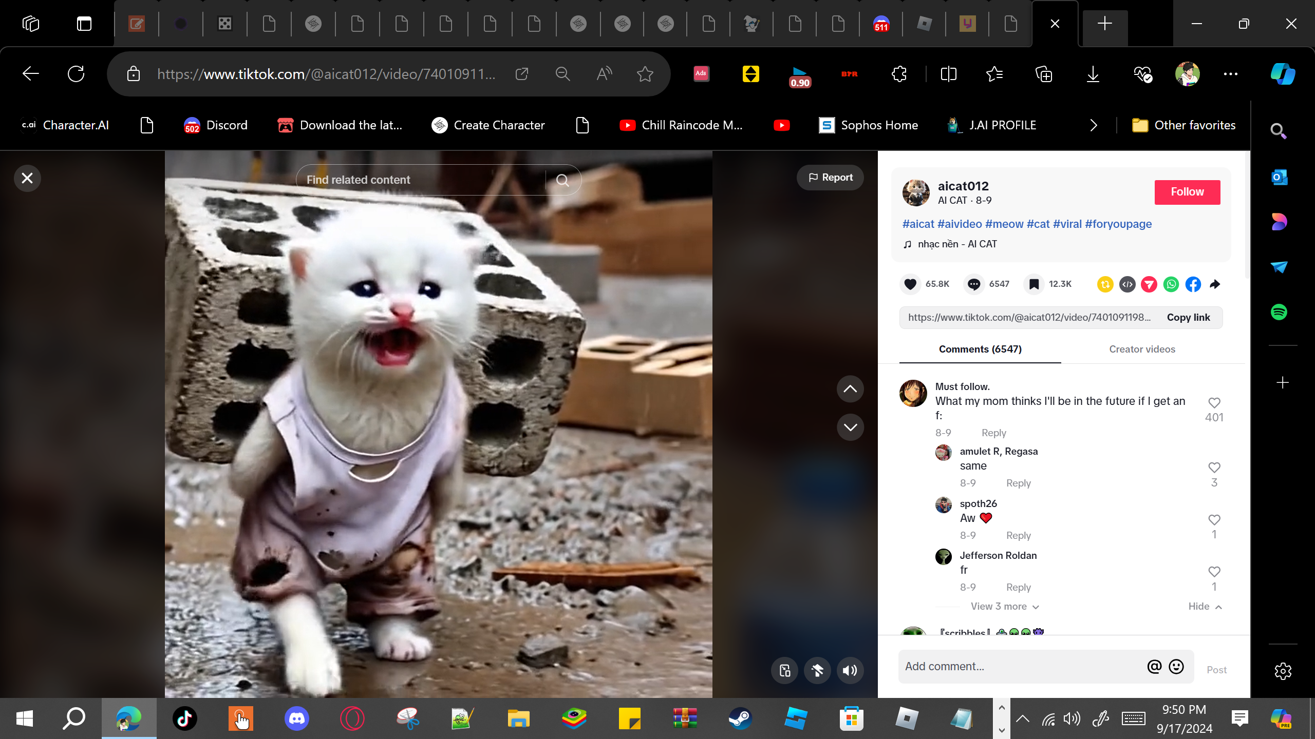Share video to WhatsApp
Screen dimensions: 1315x739
[x=1171, y=284]
